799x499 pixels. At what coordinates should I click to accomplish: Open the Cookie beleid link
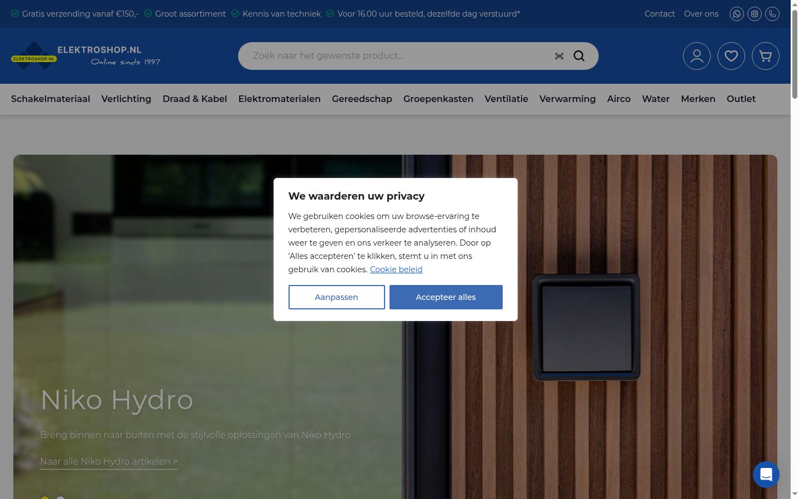point(396,269)
